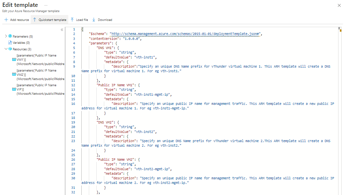Open the schema.management.azure.com URL link
344x195 pixels.
pos(185,34)
